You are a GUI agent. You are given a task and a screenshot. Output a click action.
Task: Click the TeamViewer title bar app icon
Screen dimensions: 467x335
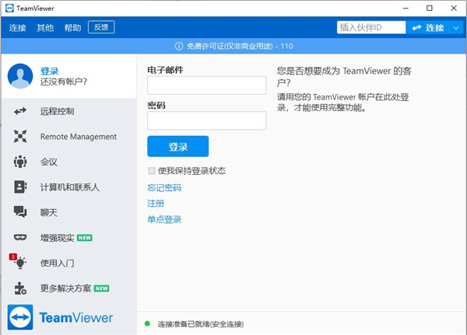click(9, 9)
